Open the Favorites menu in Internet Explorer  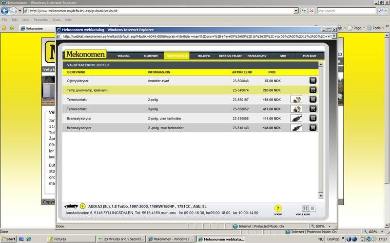click(x=40, y=20)
